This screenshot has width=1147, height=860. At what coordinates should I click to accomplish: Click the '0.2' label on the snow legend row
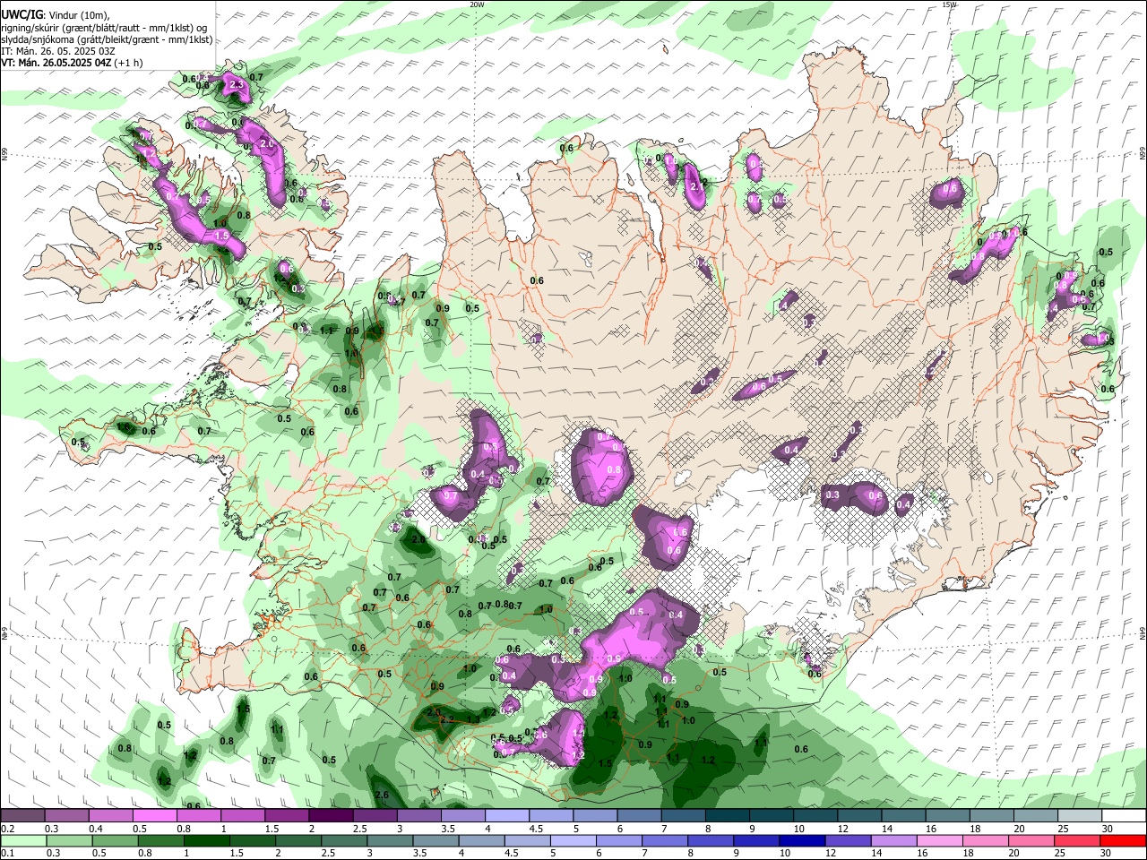[x=7, y=829]
